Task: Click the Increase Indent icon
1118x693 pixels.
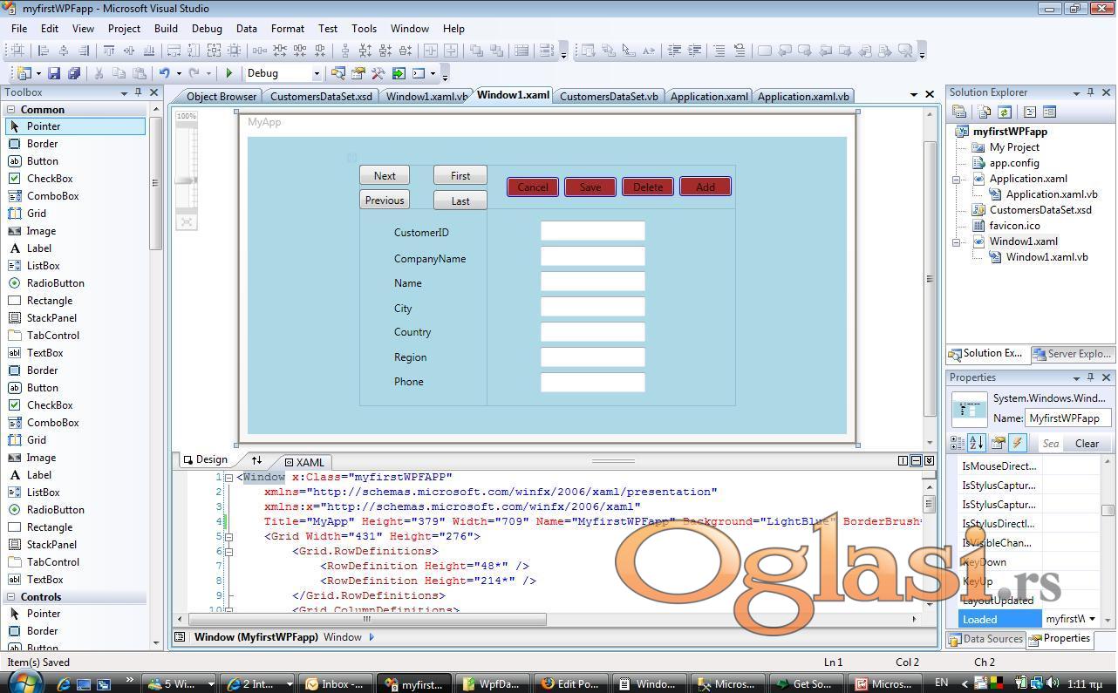Action: pos(695,51)
